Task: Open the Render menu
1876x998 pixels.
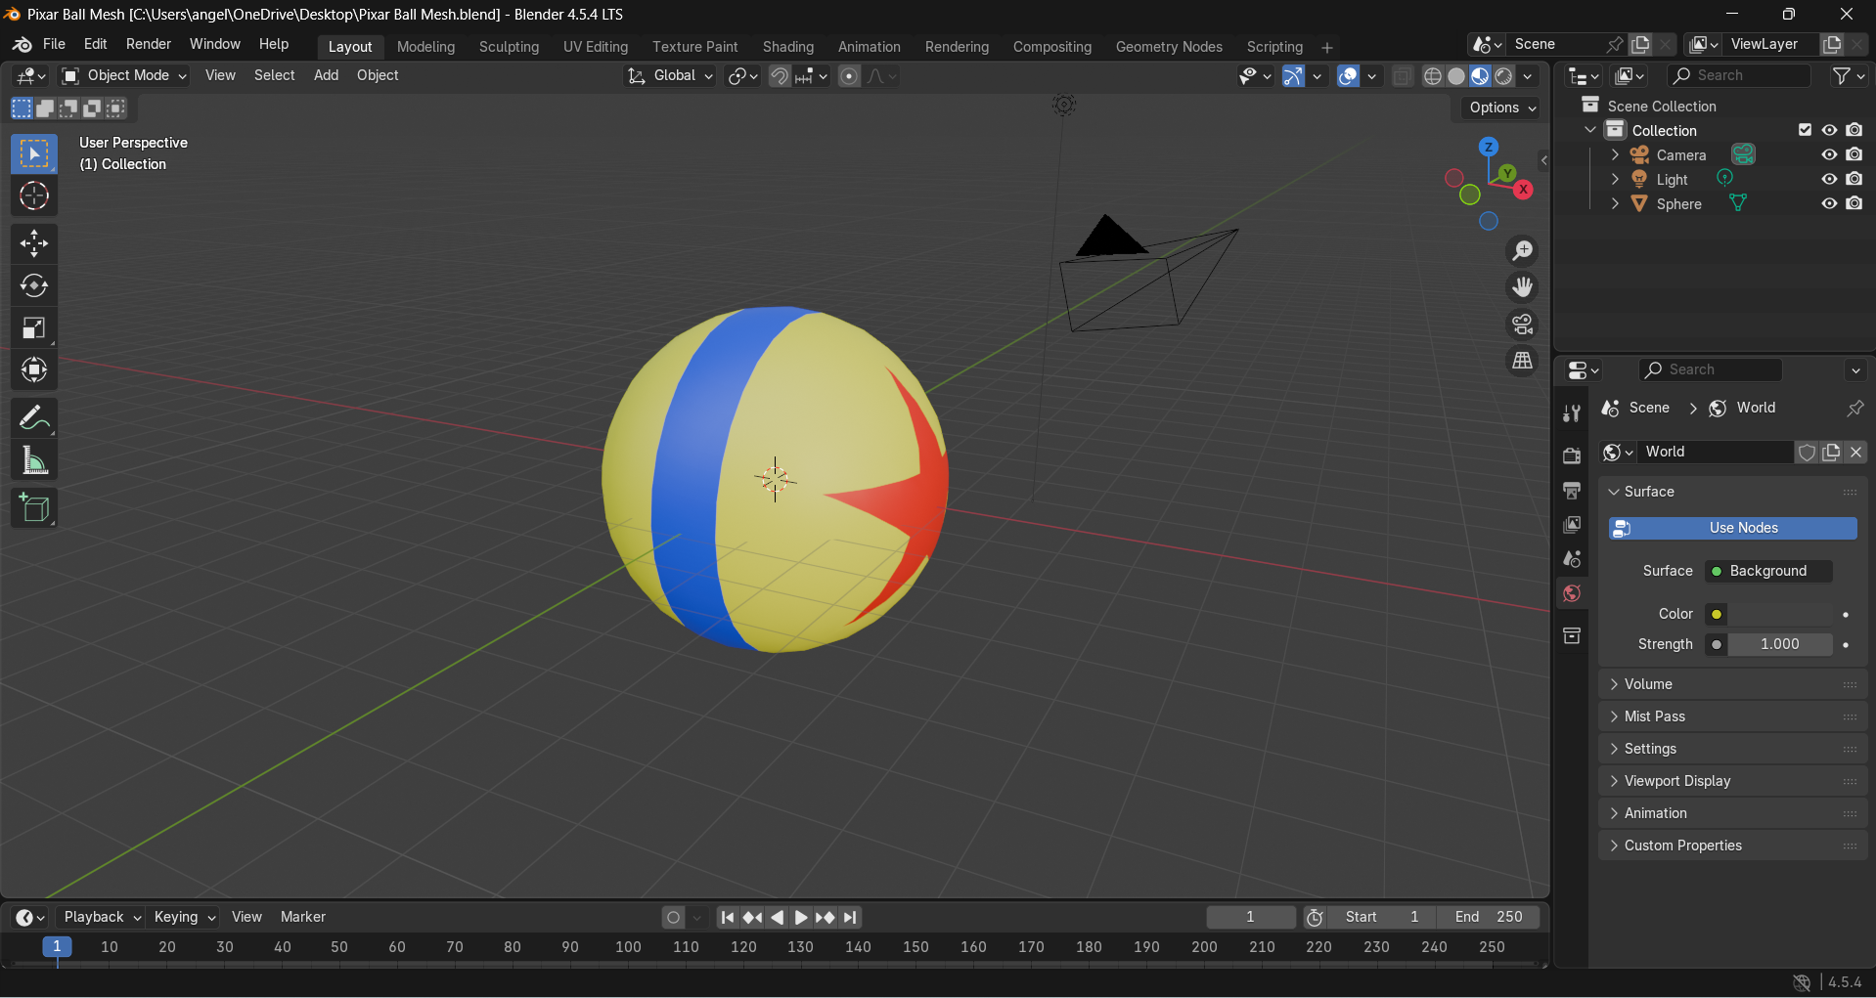Action: 148,44
